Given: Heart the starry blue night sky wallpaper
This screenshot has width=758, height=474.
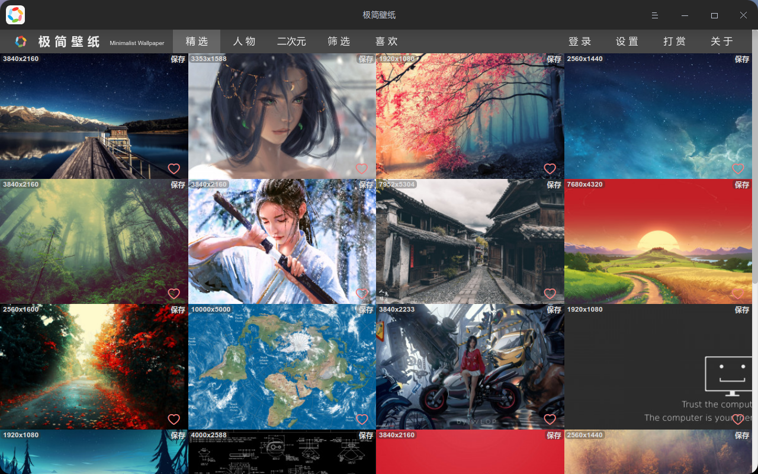Looking at the screenshot, I should [x=738, y=169].
